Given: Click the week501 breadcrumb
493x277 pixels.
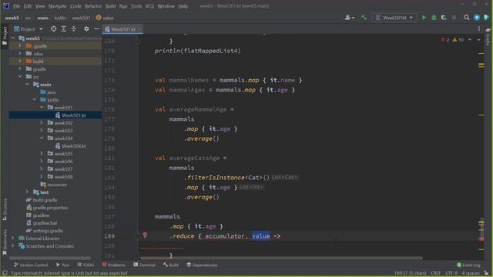Looking at the screenshot, I should pyautogui.click(x=81, y=18).
